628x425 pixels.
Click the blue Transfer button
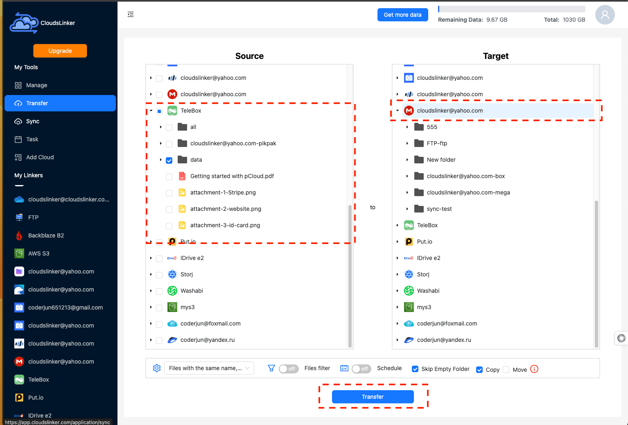point(373,397)
